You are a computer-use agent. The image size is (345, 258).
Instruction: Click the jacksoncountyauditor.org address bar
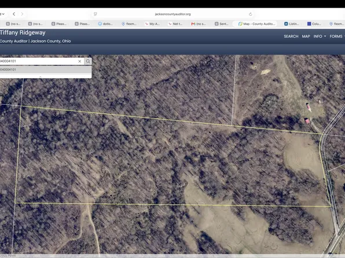coord(172,14)
